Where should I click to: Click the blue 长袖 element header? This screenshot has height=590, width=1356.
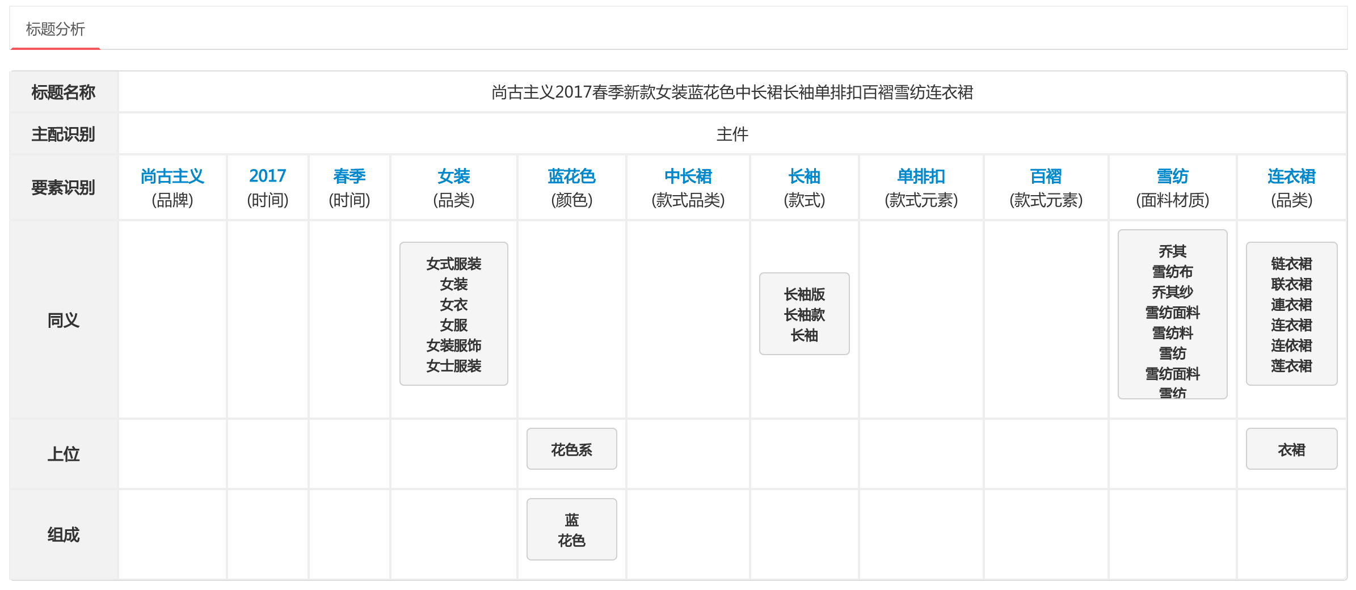click(x=805, y=176)
